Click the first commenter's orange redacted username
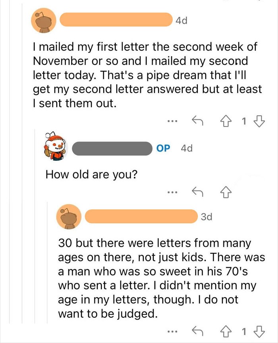 [116, 19]
